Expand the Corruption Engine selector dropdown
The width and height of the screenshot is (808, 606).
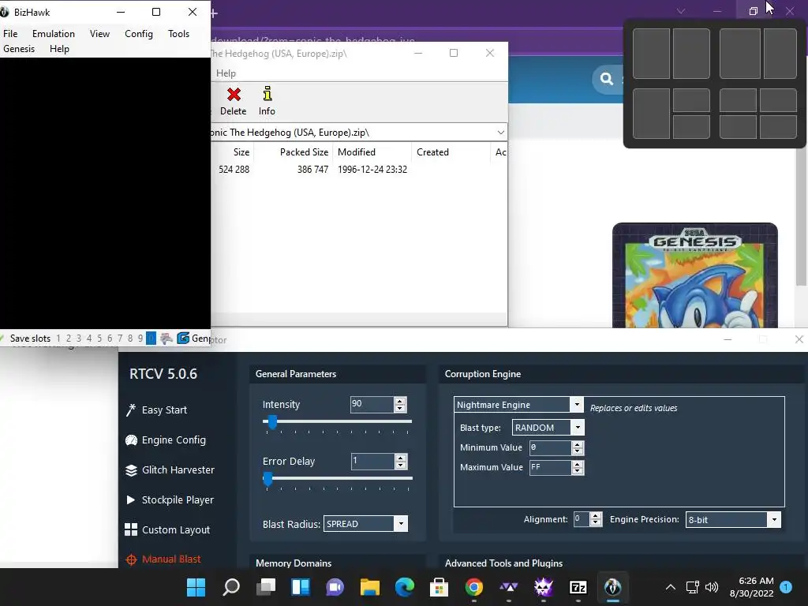point(577,405)
